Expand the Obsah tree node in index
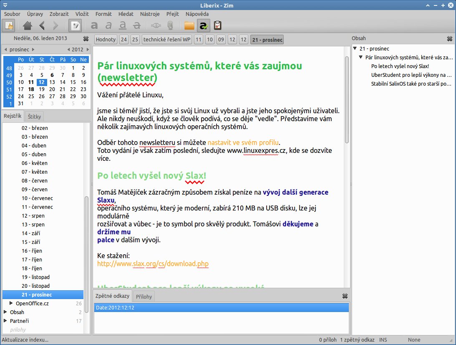This screenshot has width=456, height=345. [5, 312]
